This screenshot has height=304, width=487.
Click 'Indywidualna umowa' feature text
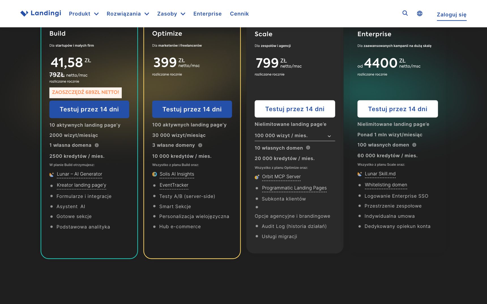[x=390, y=216]
